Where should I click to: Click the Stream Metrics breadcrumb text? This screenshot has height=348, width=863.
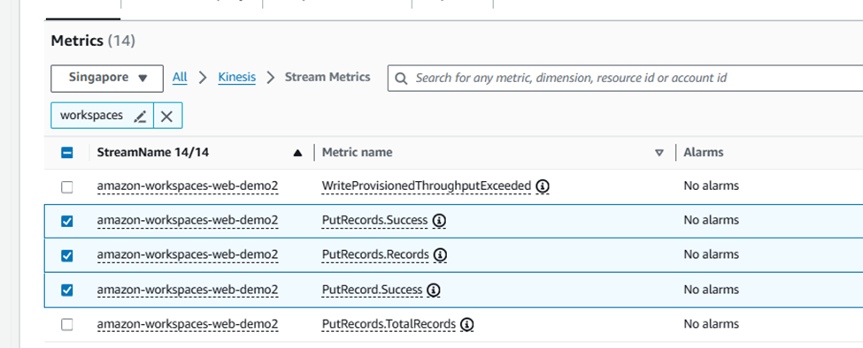point(327,78)
